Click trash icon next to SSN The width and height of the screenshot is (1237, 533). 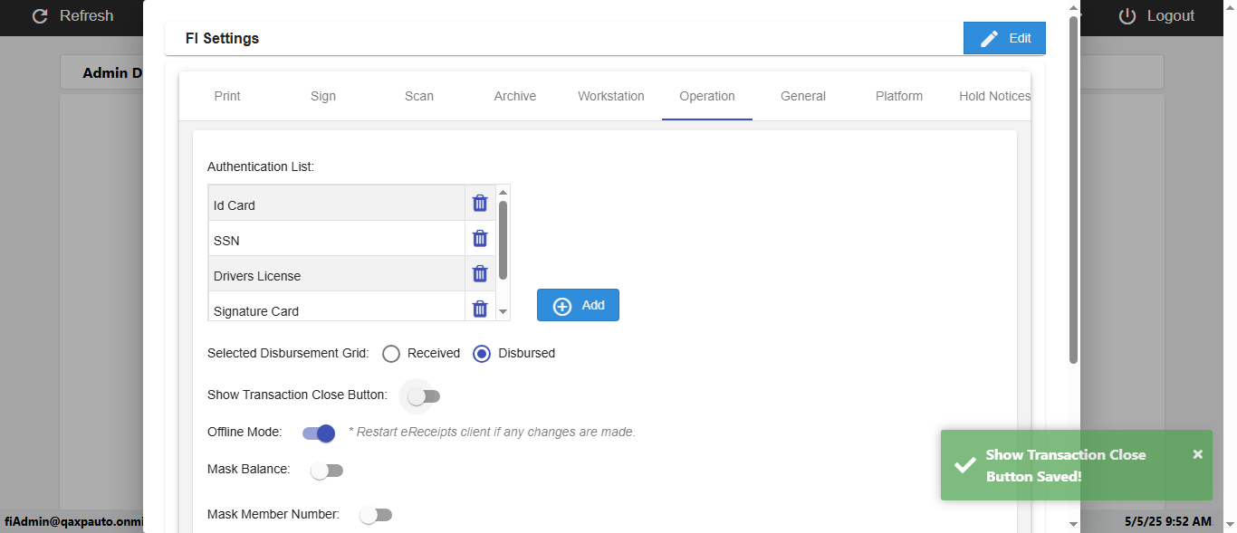pyautogui.click(x=480, y=239)
